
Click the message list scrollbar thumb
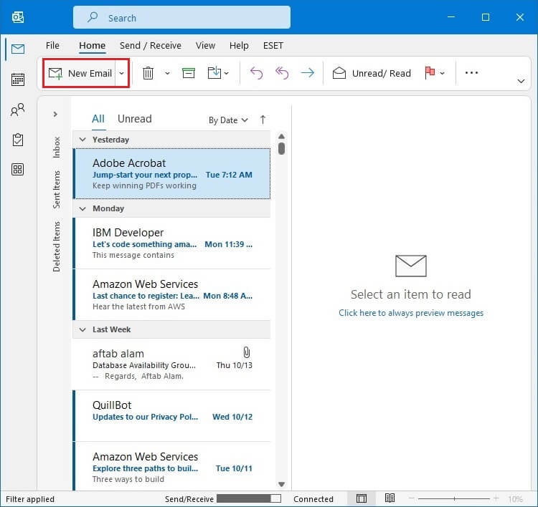click(282, 149)
